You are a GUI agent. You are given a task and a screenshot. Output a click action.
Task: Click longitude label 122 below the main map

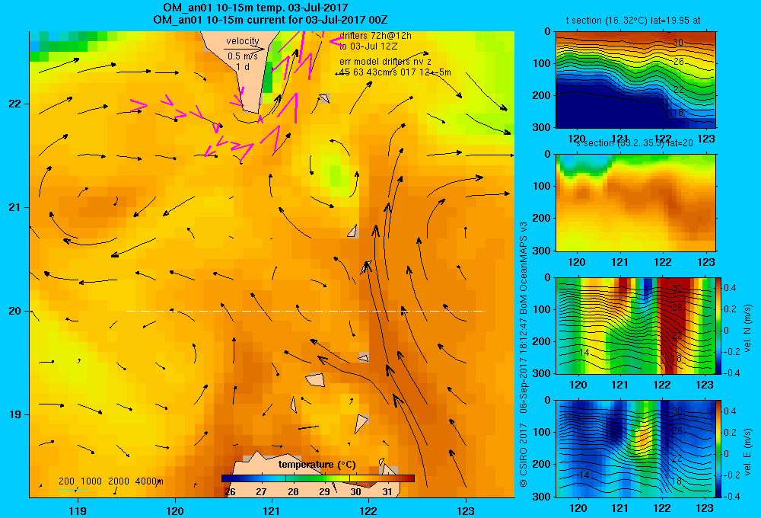tap(369, 510)
